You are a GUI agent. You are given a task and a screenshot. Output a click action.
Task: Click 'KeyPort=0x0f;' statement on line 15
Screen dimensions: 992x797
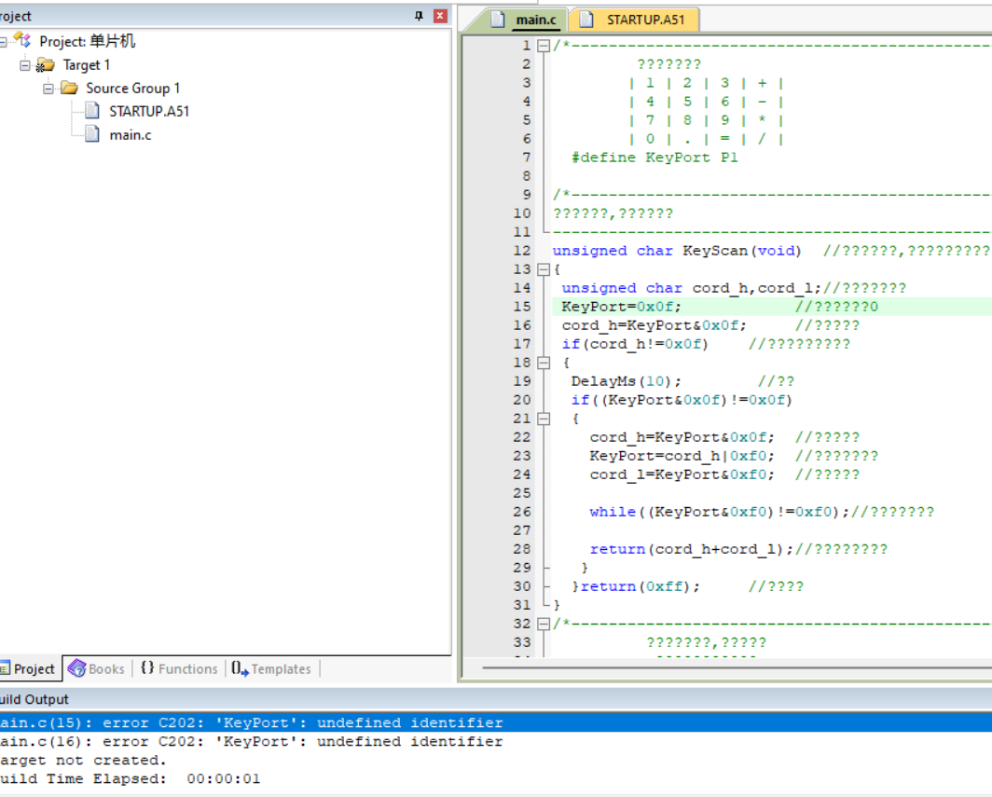(621, 307)
